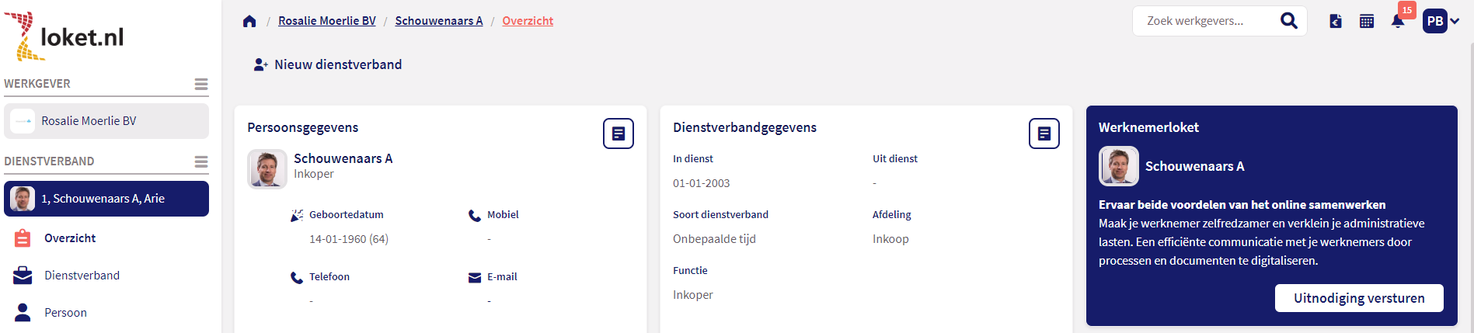Open Dienstverbandgegevens details icon
1474x333 pixels.
click(x=1044, y=134)
